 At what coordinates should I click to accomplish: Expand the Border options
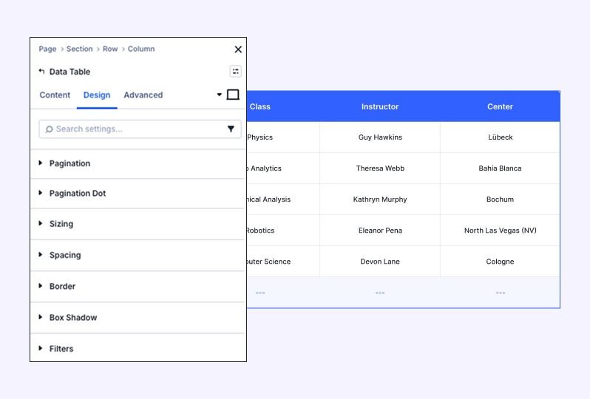coord(62,286)
